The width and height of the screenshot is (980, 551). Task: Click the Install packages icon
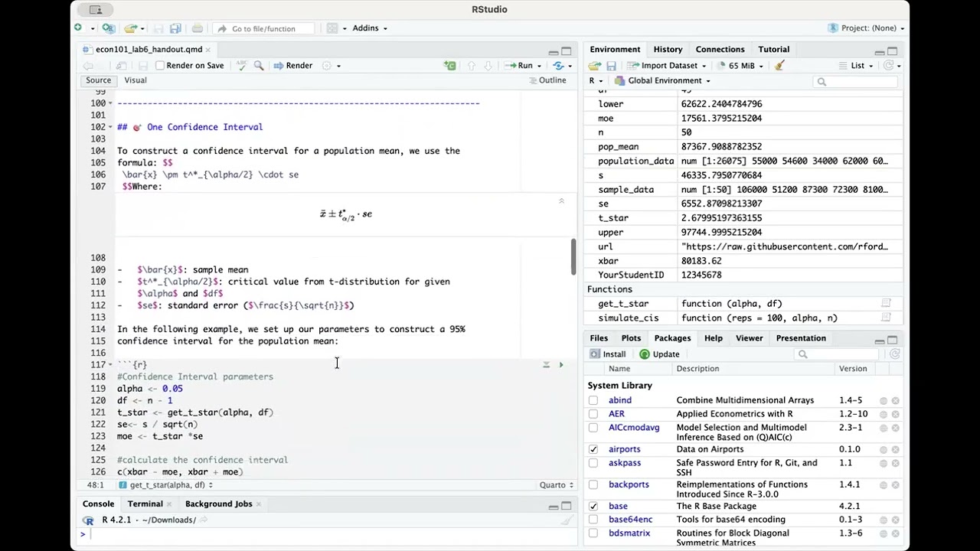[x=608, y=354]
